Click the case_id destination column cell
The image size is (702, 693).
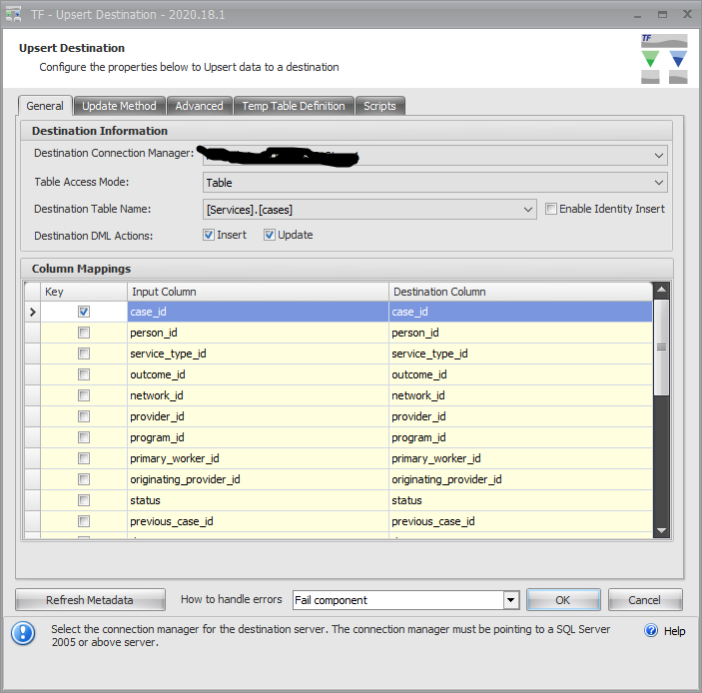[520, 312]
